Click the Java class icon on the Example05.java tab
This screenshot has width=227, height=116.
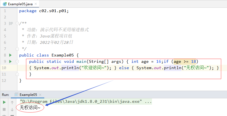pyautogui.click(x=5, y=4)
